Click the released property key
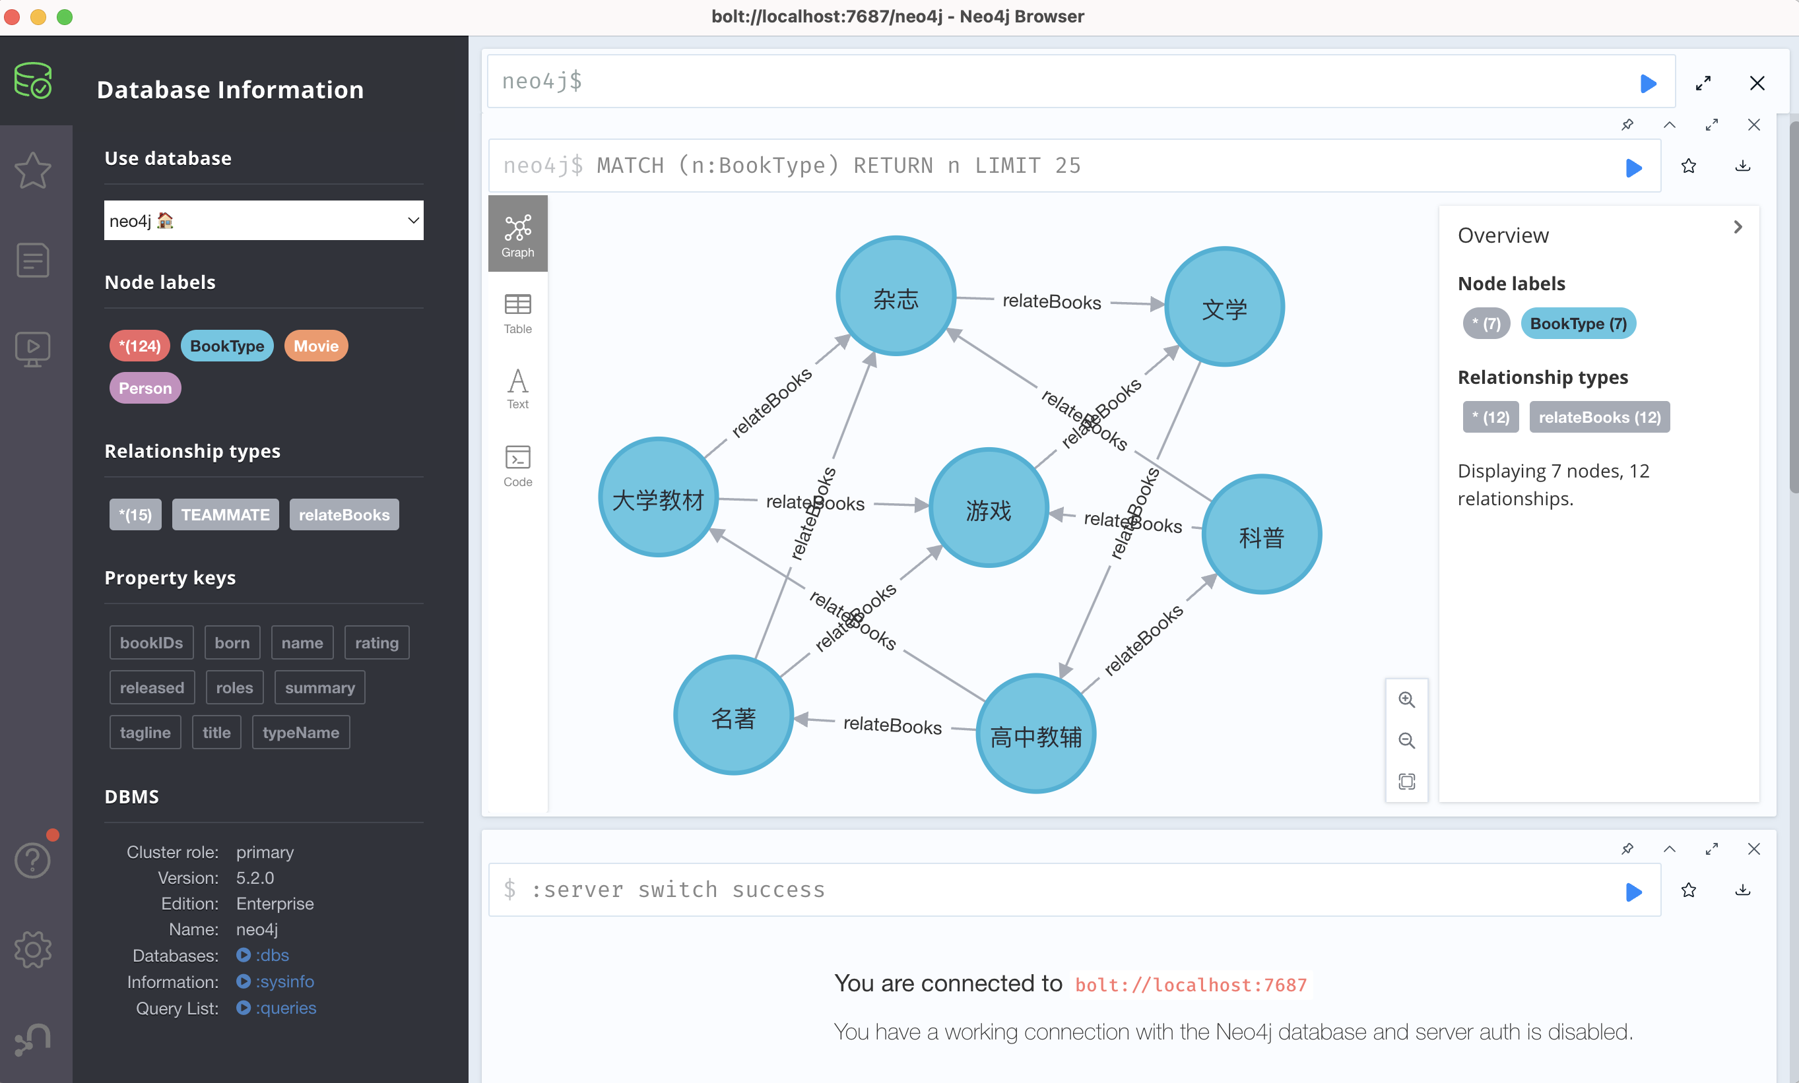 click(x=152, y=687)
